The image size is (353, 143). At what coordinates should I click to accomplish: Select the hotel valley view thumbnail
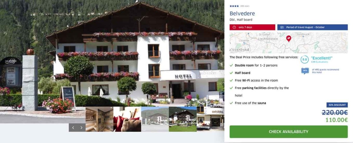coord(155,119)
